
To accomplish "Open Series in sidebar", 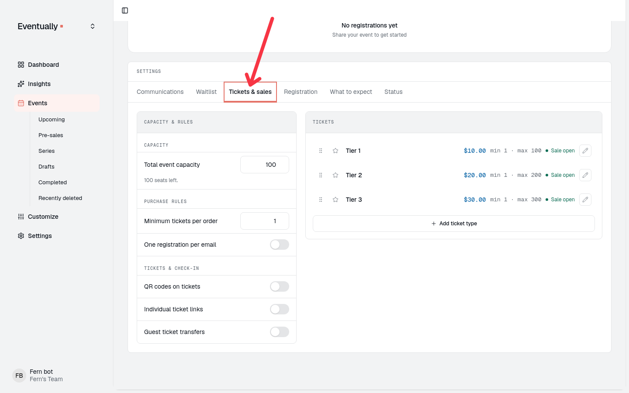I will 46,151.
